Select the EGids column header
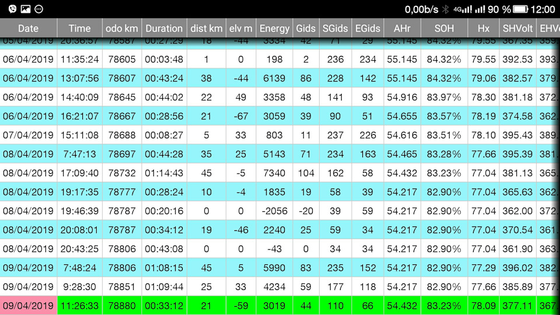 coord(367,28)
